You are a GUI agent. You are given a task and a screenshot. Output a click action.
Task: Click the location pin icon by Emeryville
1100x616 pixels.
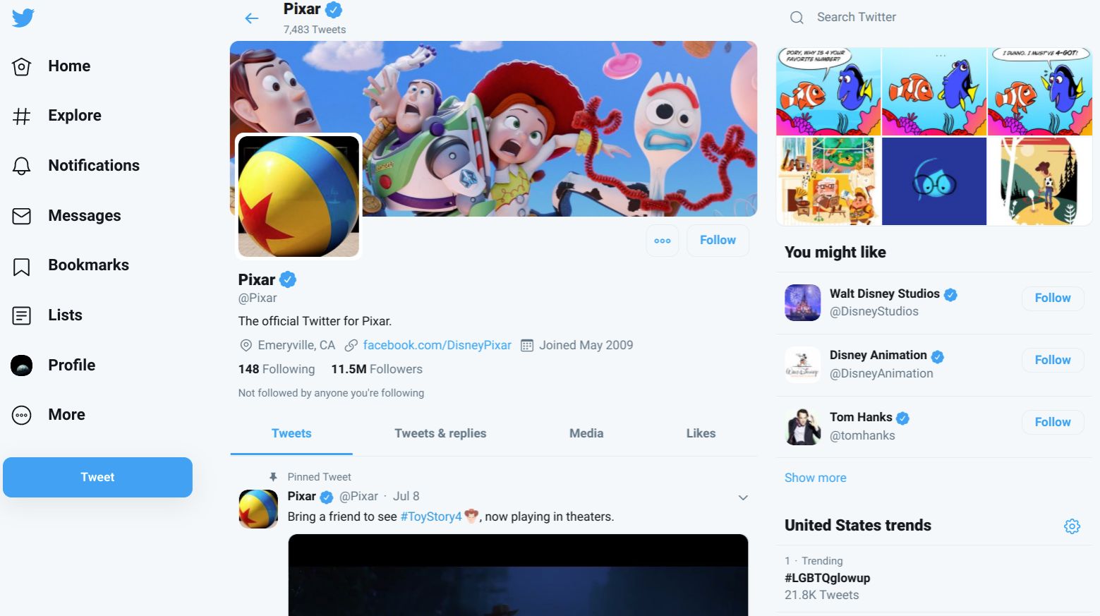[x=246, y=346]
